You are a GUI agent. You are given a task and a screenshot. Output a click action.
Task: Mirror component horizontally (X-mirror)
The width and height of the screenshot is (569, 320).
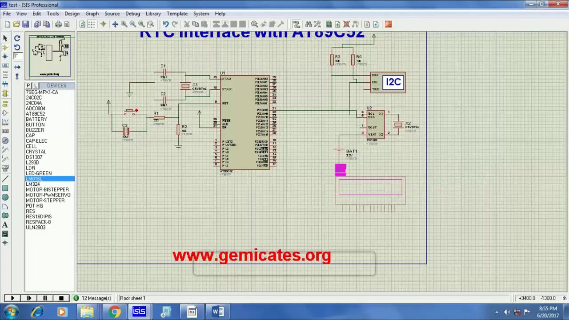17,67
